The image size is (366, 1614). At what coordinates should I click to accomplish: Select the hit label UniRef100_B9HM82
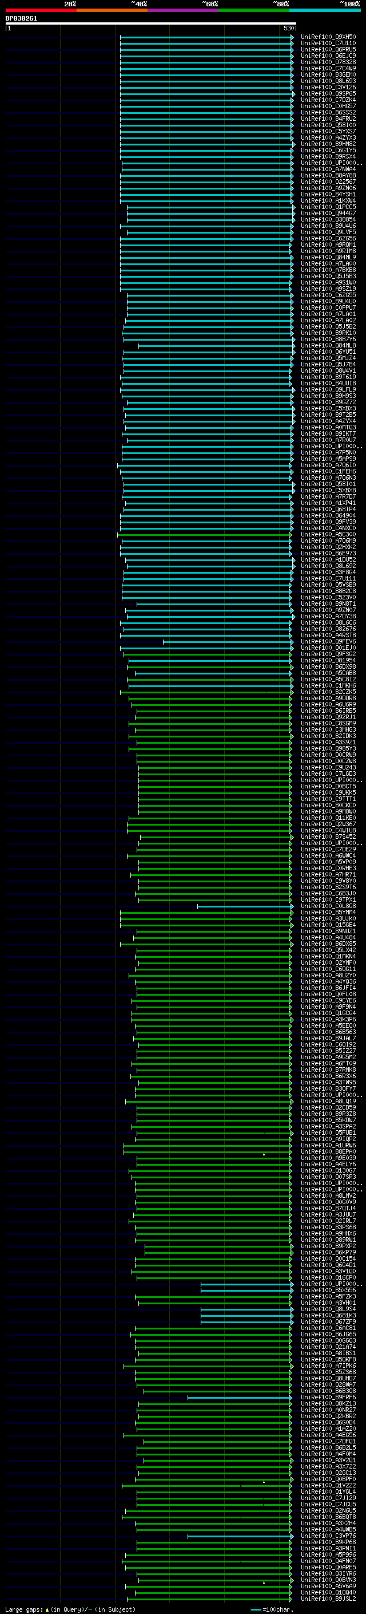click(328, 144)
